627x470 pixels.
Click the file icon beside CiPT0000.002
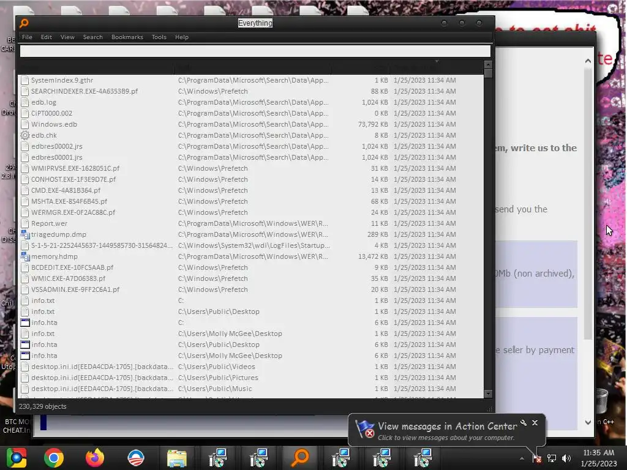tap(24, 113)
